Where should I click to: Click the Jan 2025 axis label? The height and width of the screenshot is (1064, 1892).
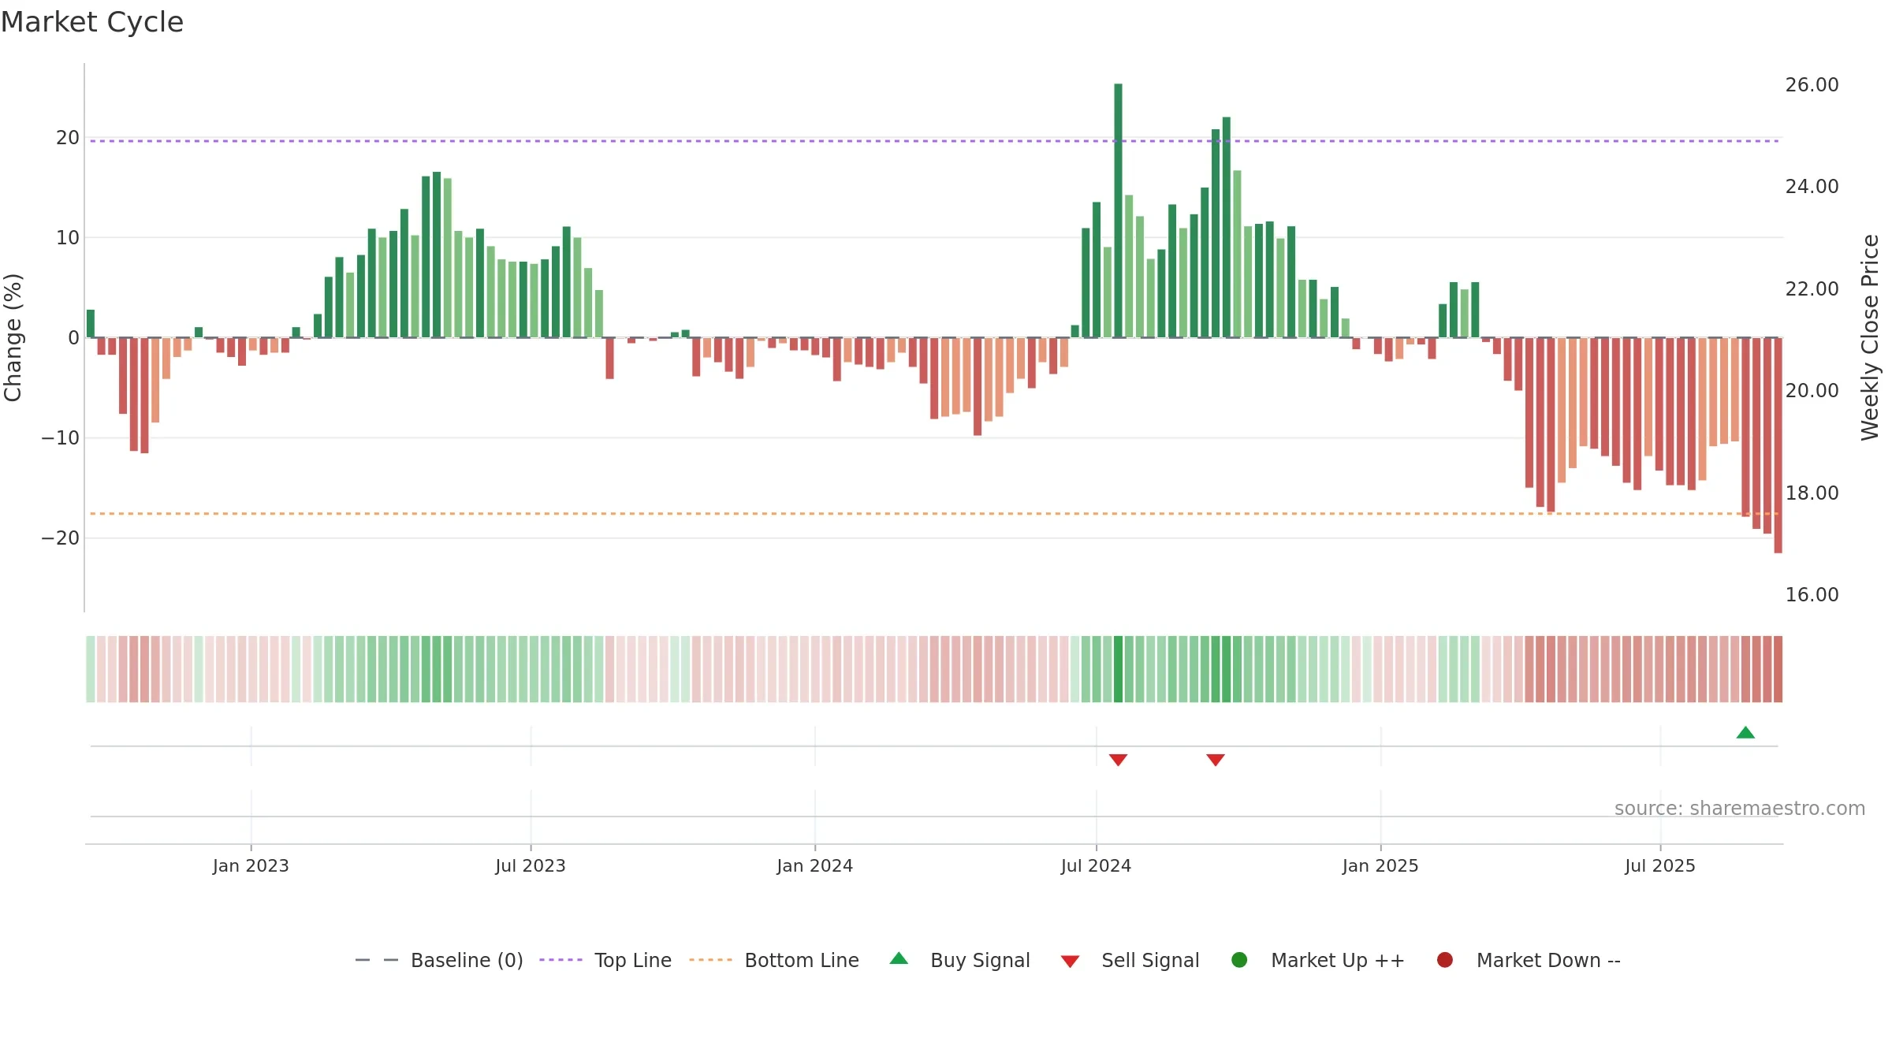coord(1380,866)
